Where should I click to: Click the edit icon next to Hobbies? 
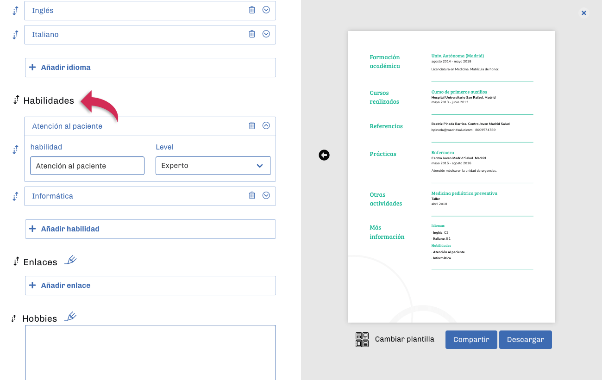(x=70, y=316)
